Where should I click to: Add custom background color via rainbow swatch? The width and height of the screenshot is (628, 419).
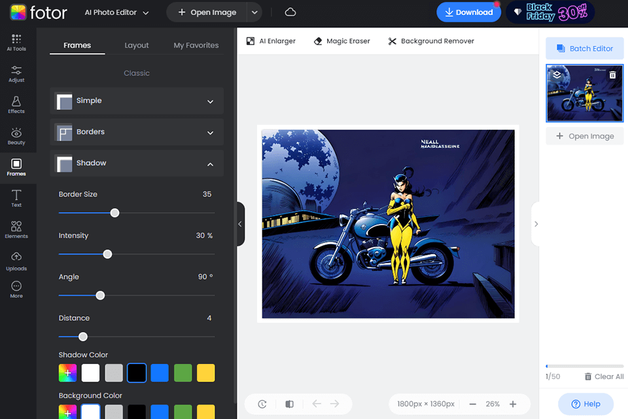pyautogui.click(x=67, y=412)
